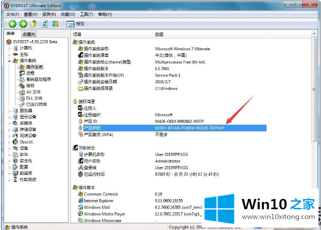Open the 工具(T) menu
The image size is (321, 230).
(86, 14)
